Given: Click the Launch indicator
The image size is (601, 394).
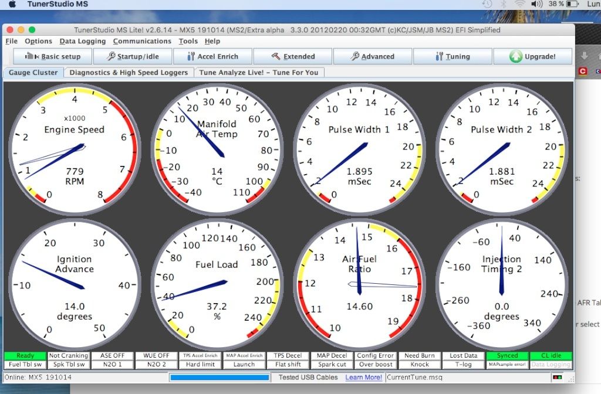Looking at the screenshot, I should click(x=244, y=365).
